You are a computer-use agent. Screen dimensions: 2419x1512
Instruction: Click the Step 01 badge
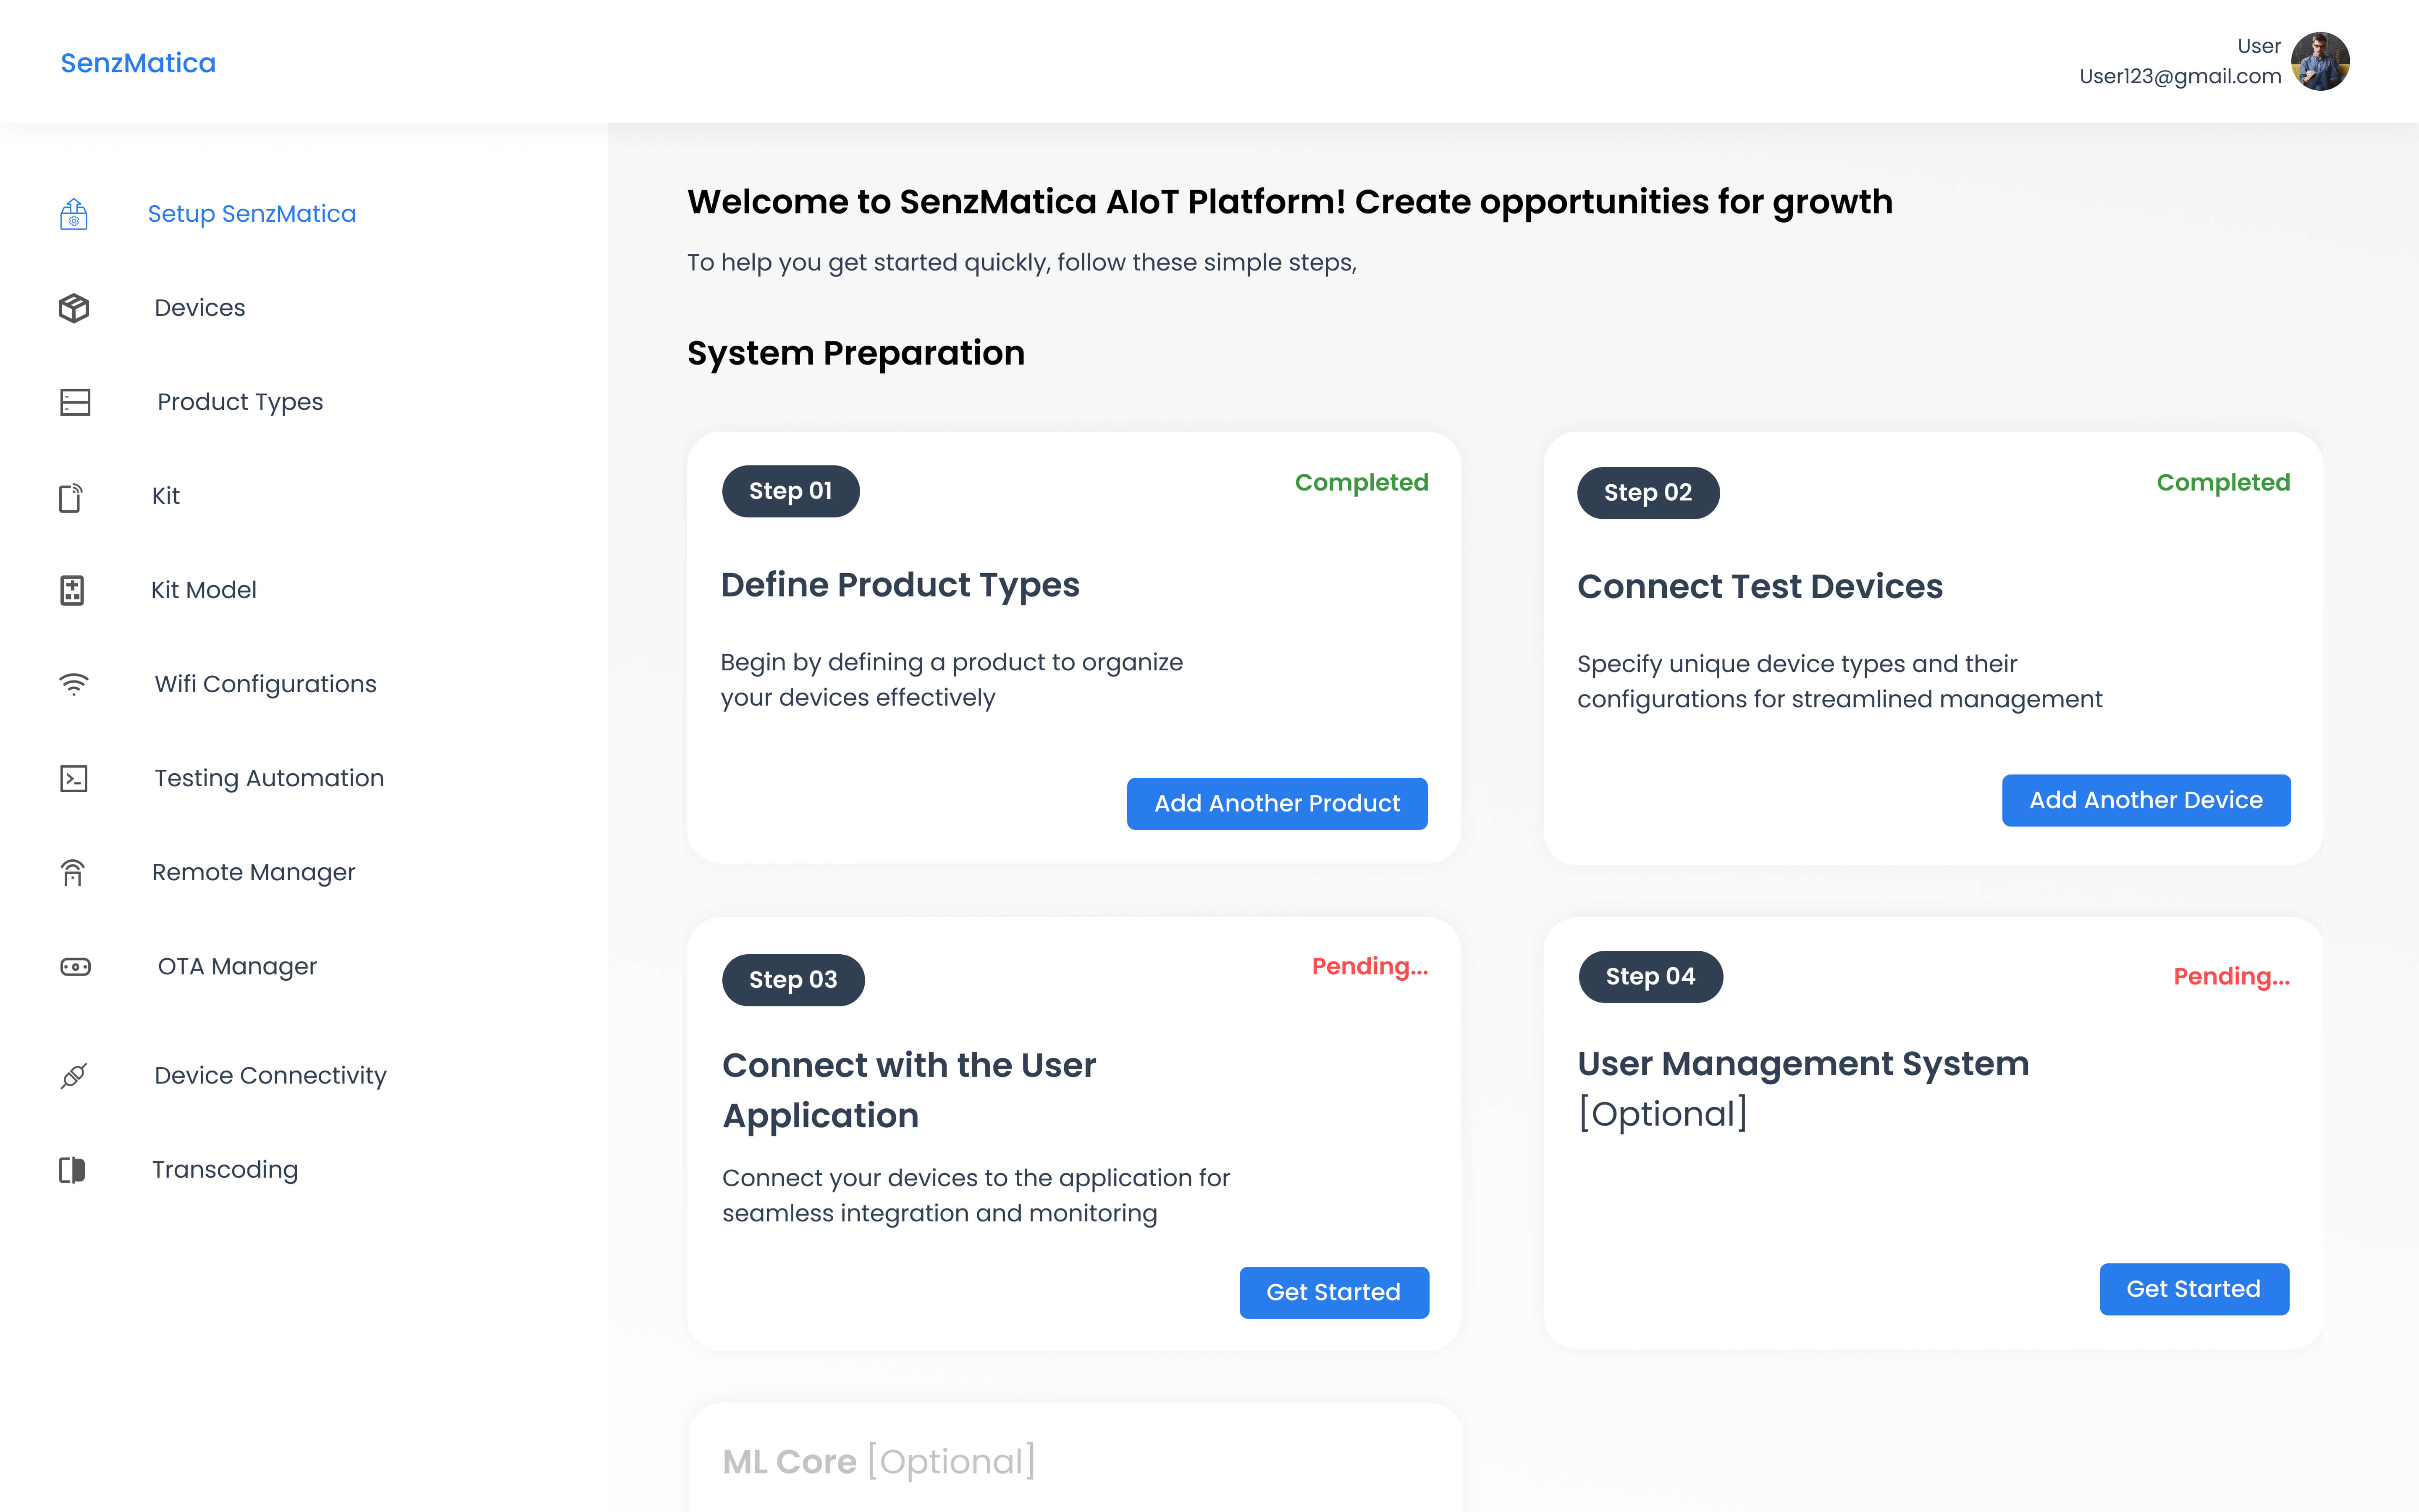pos(791,491)
